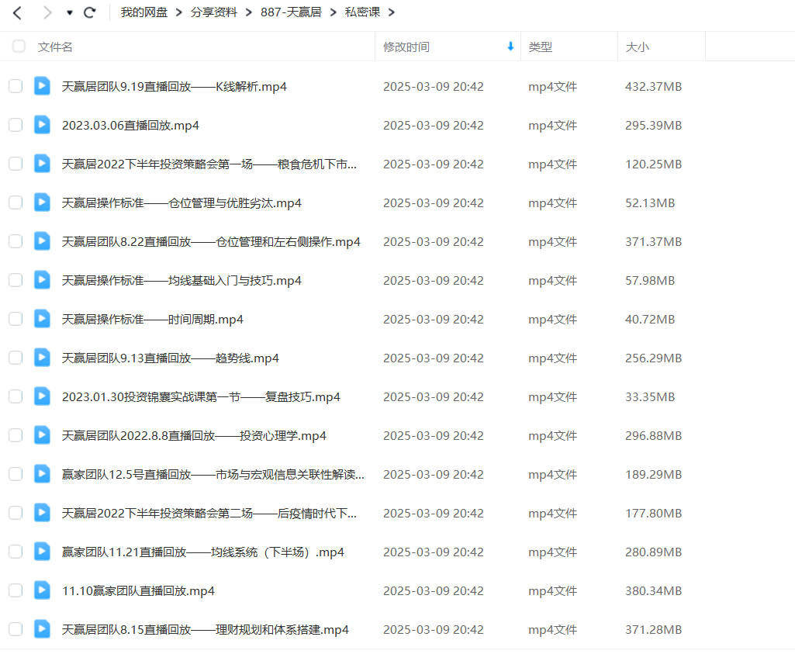Open 天赢居团队2022.8.8直播回放——投资心理学.mp4
The image size is (795, 661).
click(x=194, y=436)
